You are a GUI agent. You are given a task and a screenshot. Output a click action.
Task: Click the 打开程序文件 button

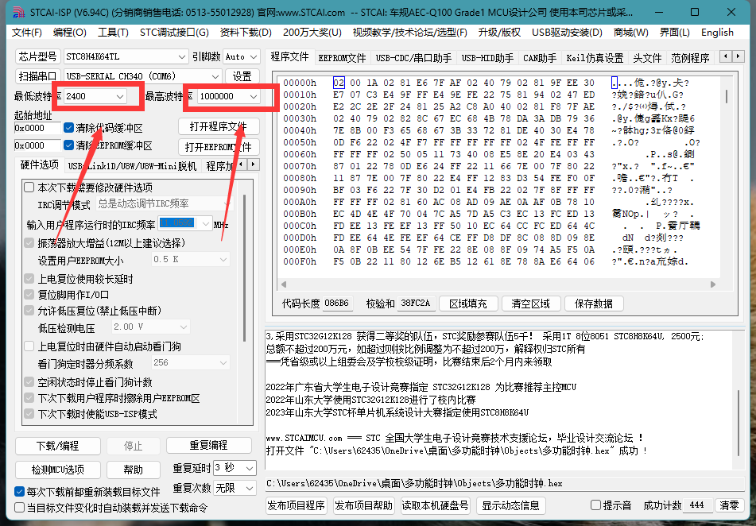tap(219, 127)
